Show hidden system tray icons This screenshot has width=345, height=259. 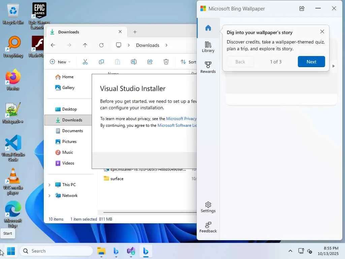pos(290,251)
